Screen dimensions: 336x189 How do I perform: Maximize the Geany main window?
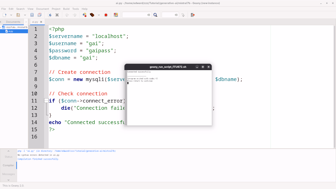(x=327, y=3)
